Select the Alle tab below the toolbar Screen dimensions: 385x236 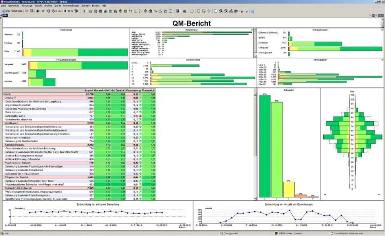click(5, 15)
